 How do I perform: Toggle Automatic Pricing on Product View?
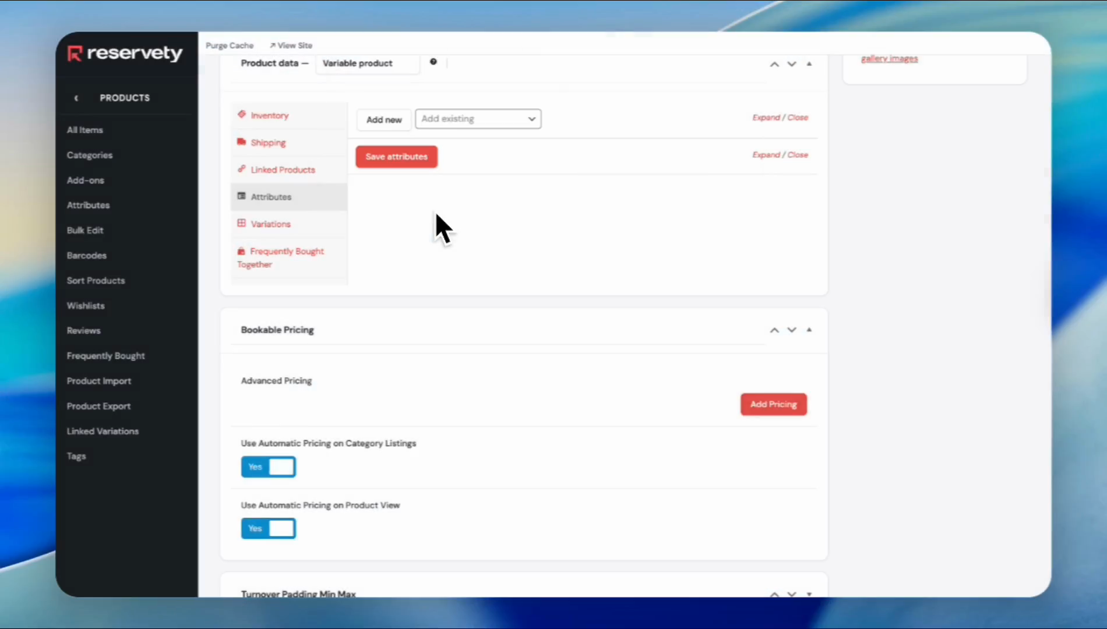pos(269,528)
